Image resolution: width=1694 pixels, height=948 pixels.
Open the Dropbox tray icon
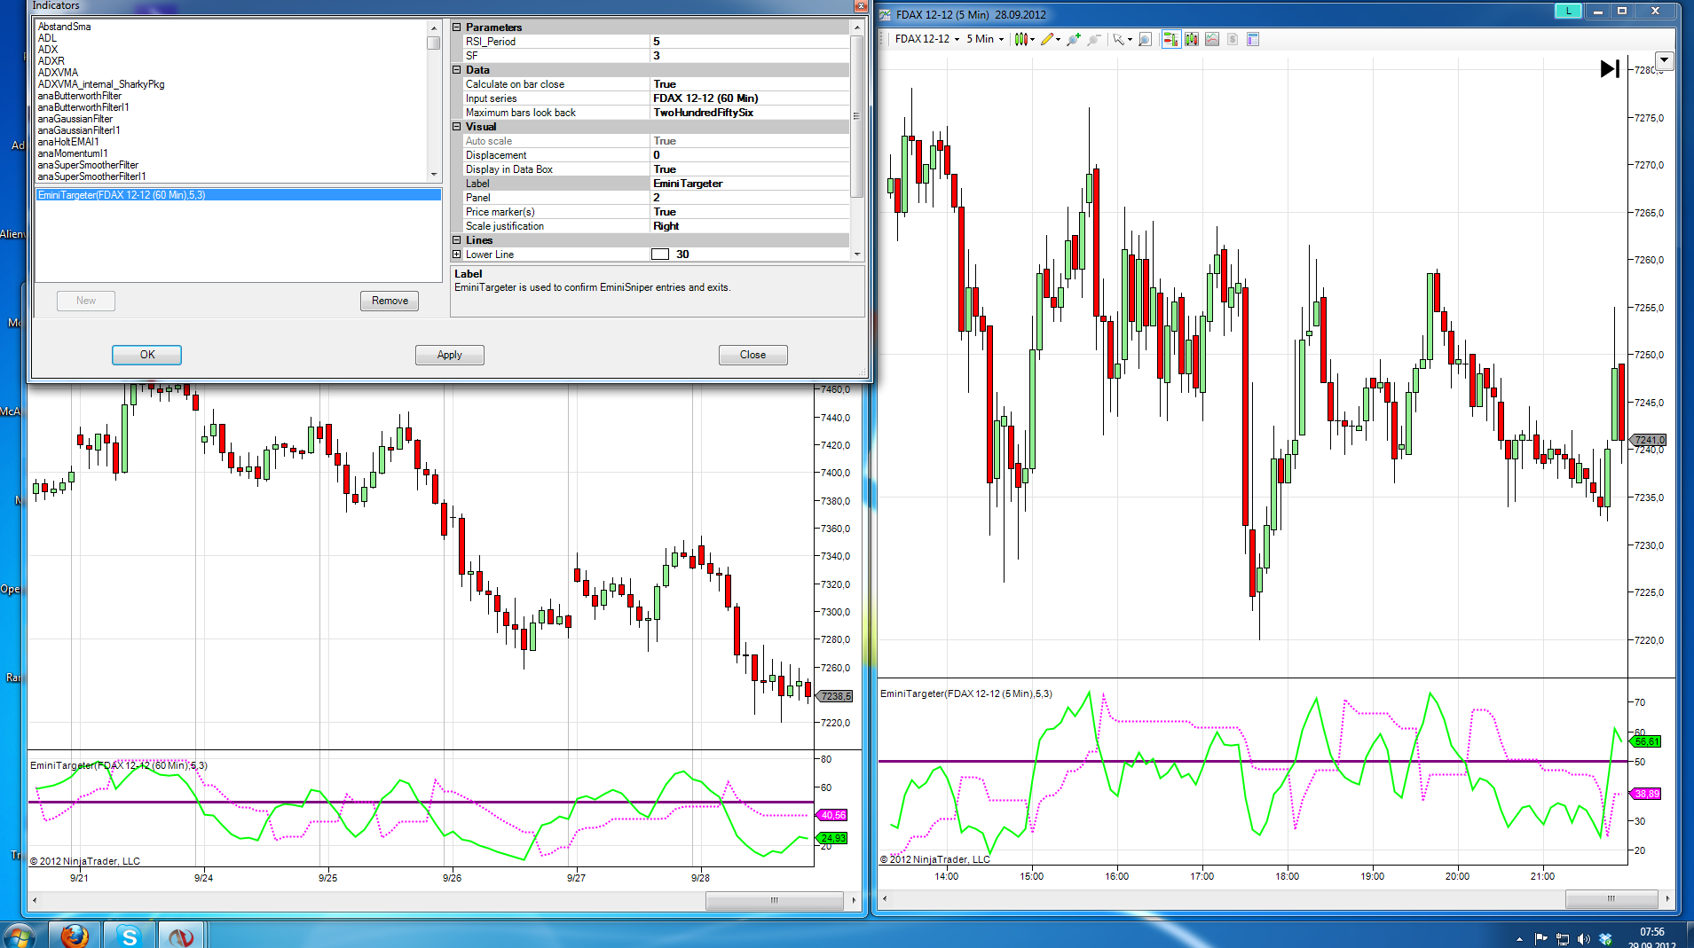[x=1605, y=938]
